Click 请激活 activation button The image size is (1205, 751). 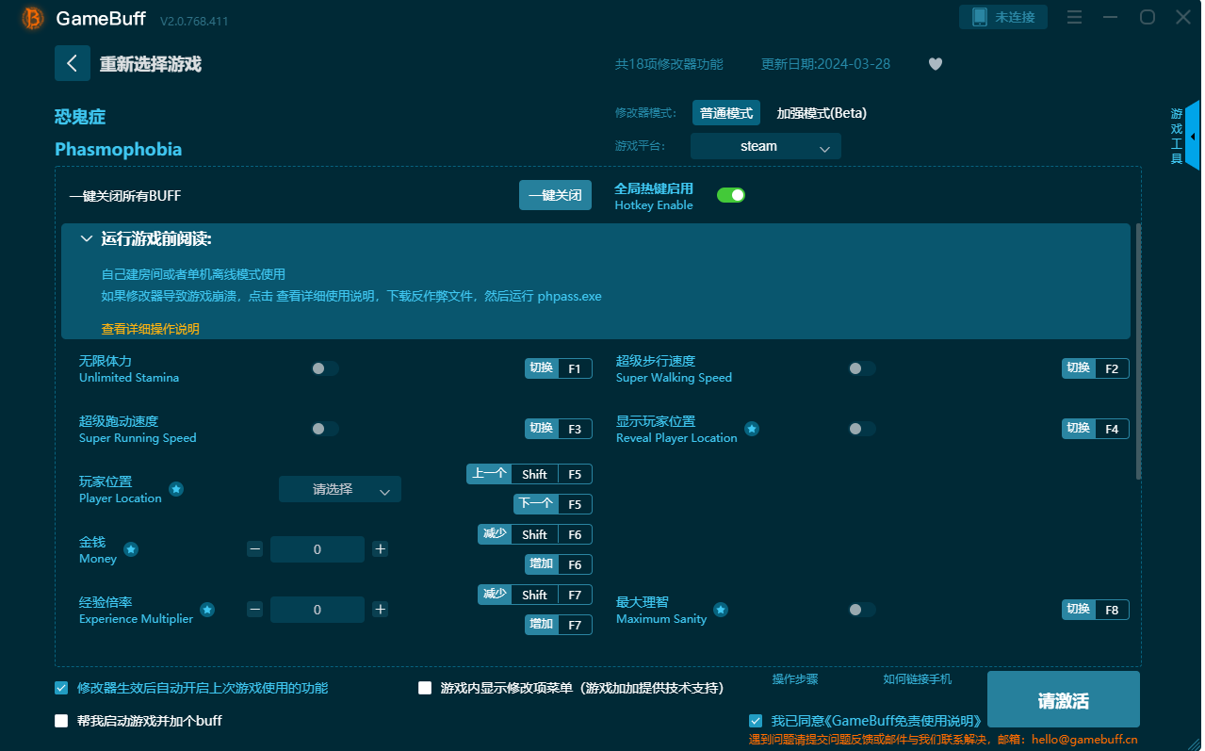(1063, 700)
